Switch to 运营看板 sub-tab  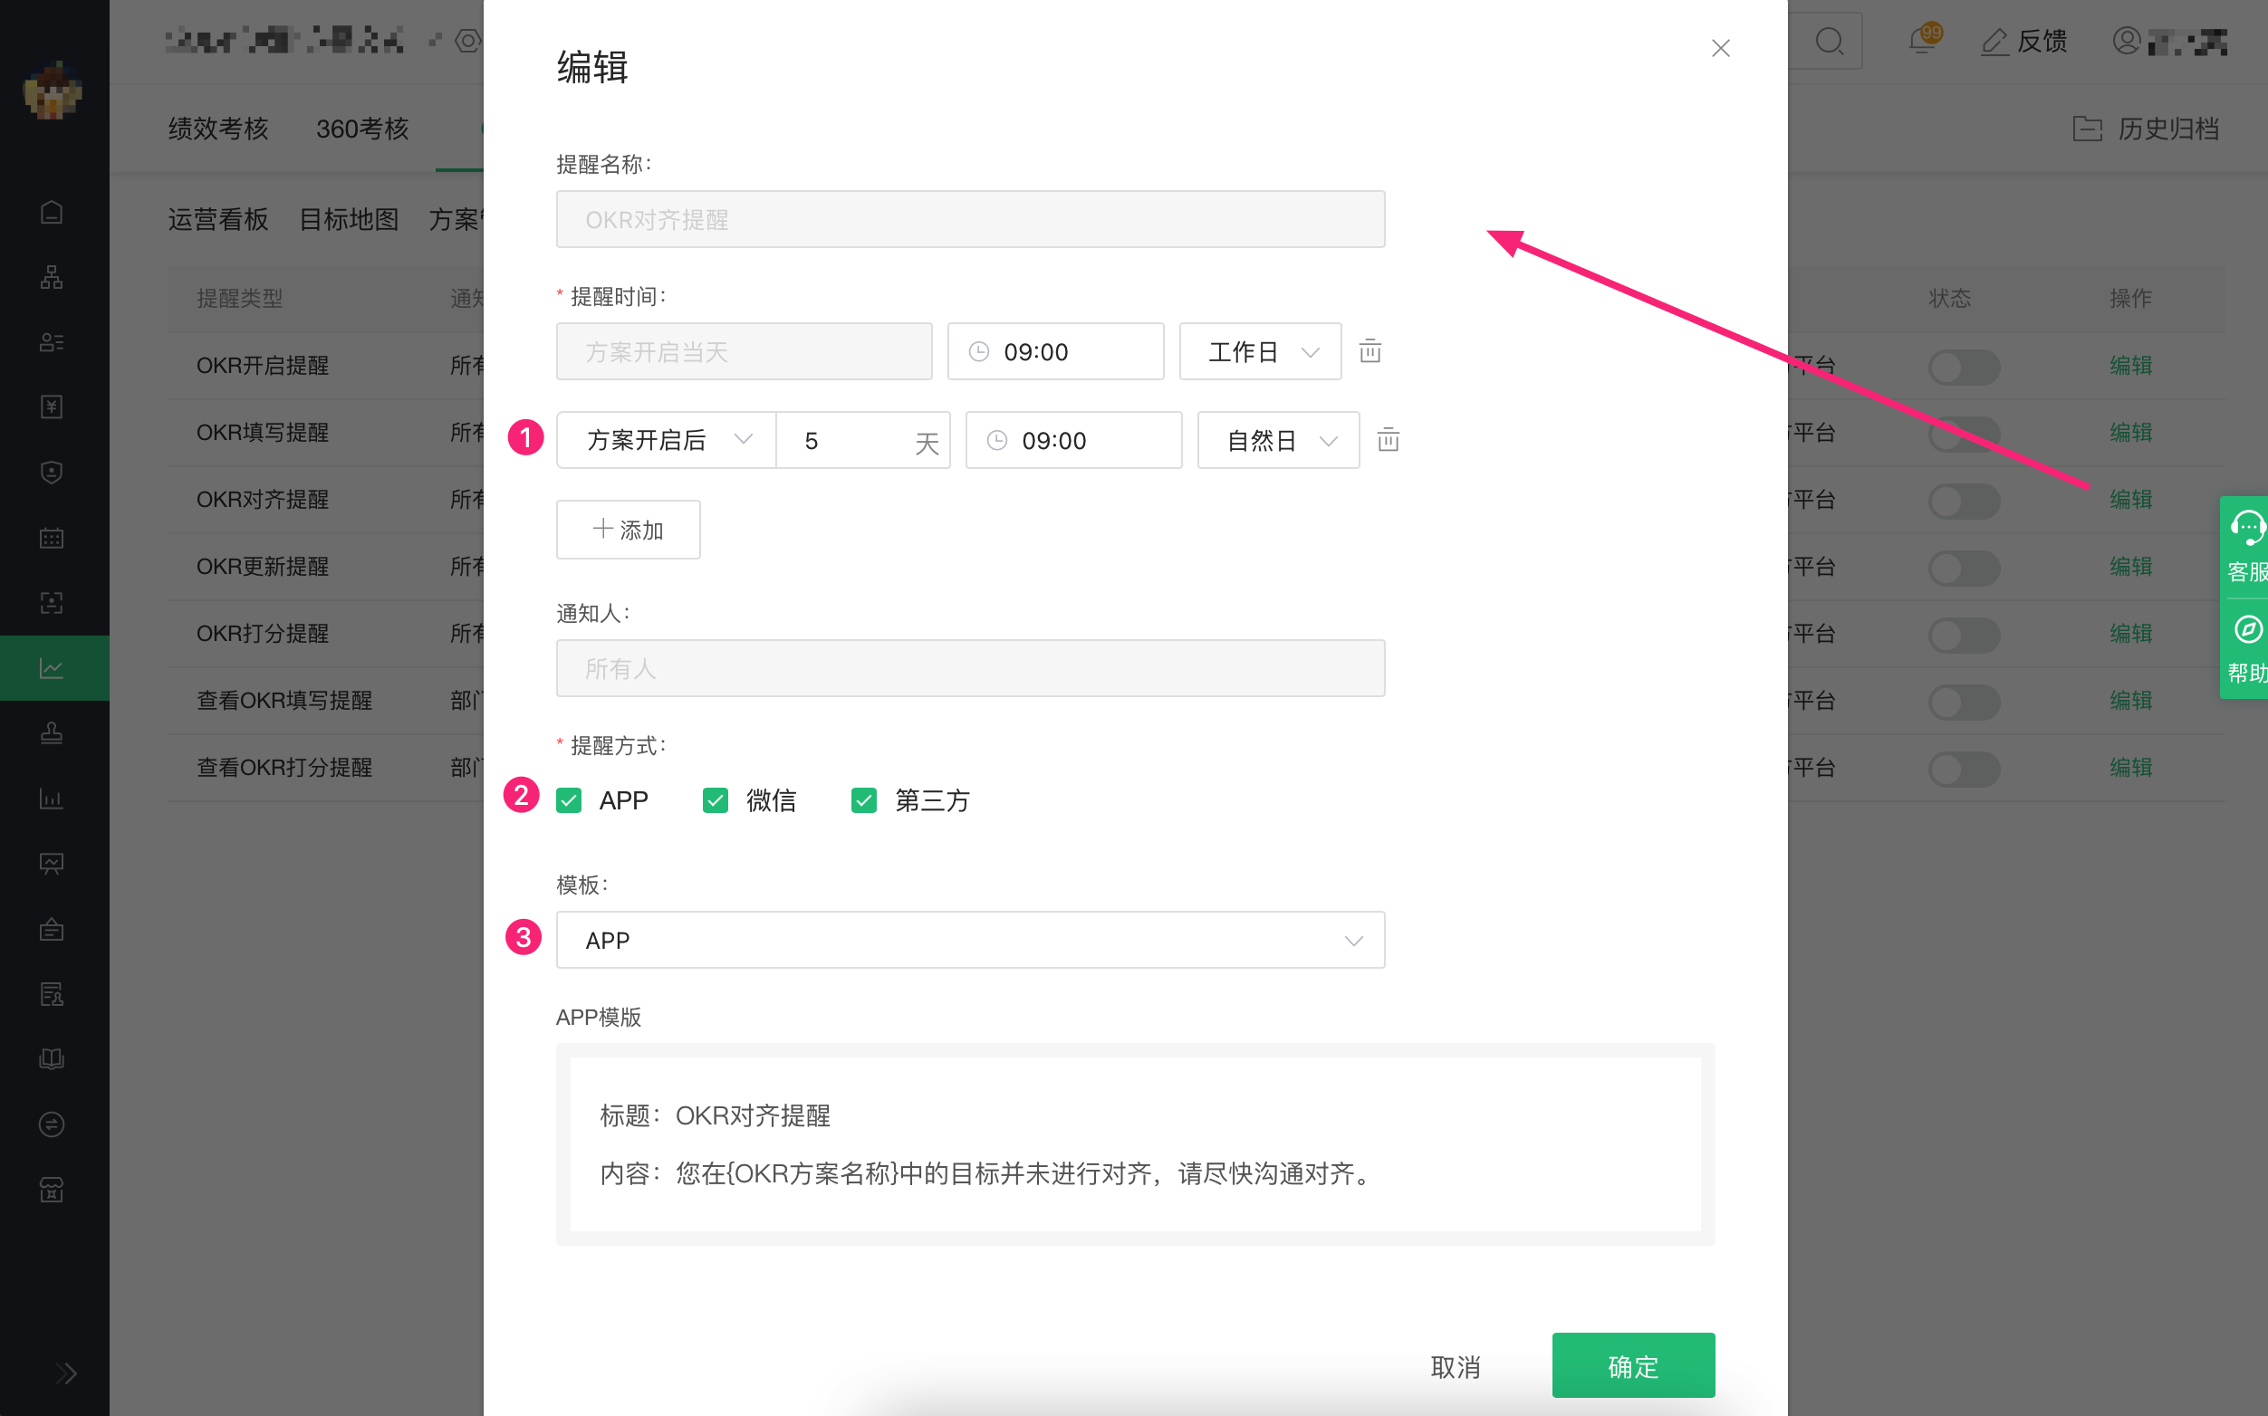[218, 219]
